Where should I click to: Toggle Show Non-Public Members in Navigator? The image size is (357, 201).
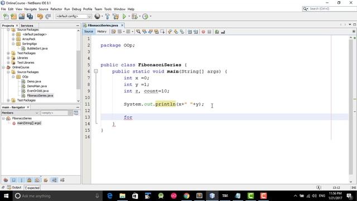pos(30,180)
